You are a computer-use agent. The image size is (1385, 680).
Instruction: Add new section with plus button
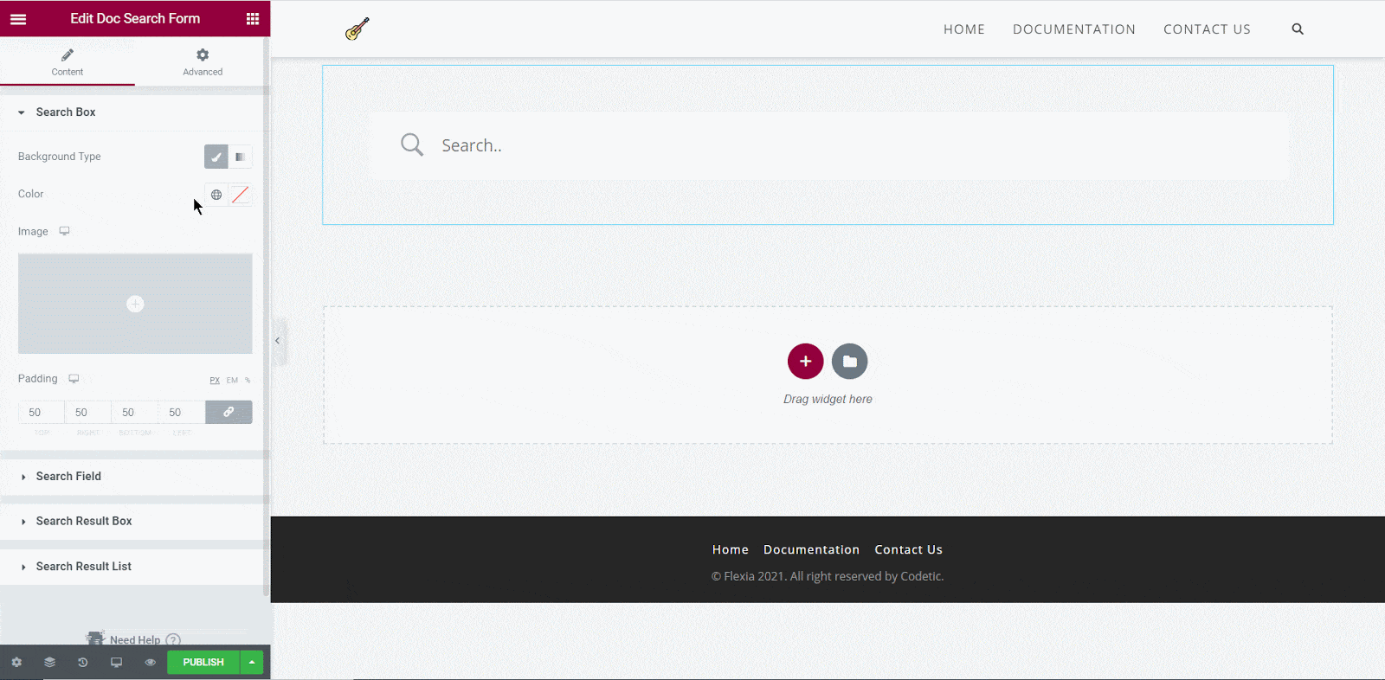point(806,362)
